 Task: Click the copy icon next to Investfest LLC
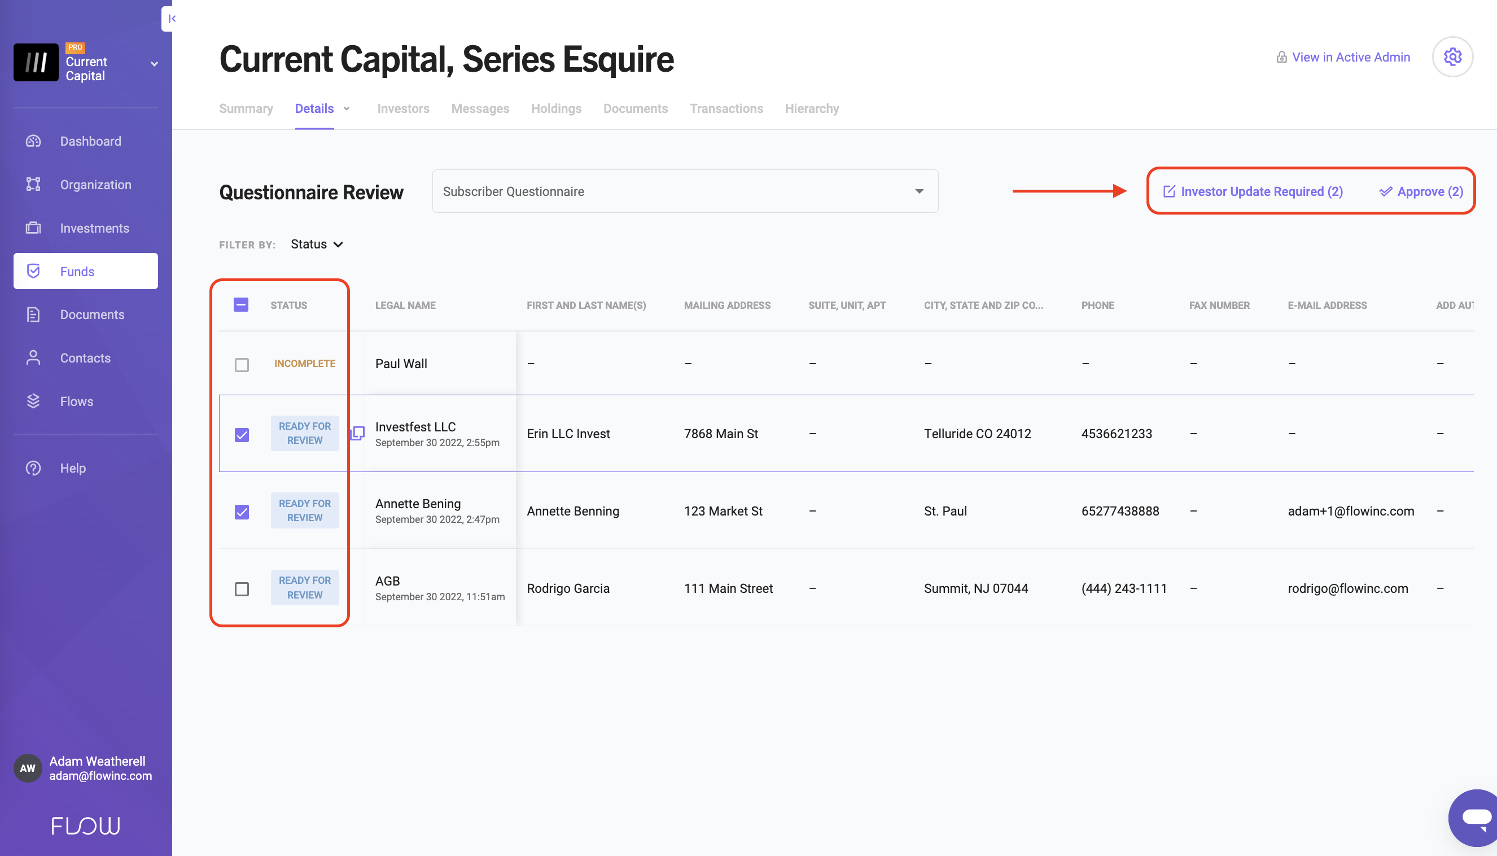click(357, 434)
